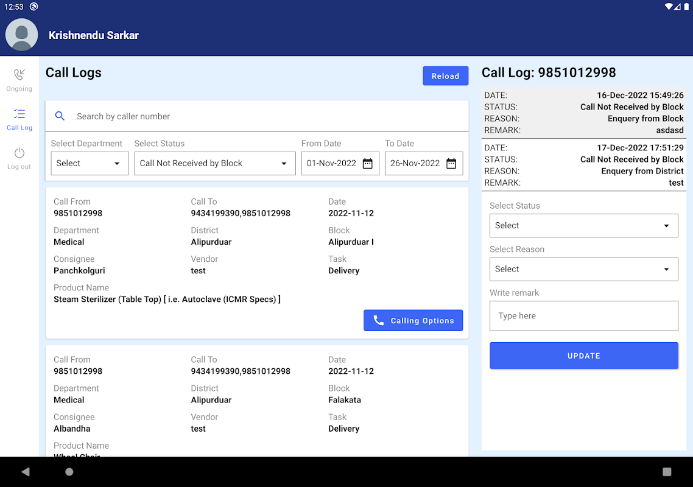Click the From Date field 01-Nov-2022
Screen dimensions: 693x487
[340, 164]
